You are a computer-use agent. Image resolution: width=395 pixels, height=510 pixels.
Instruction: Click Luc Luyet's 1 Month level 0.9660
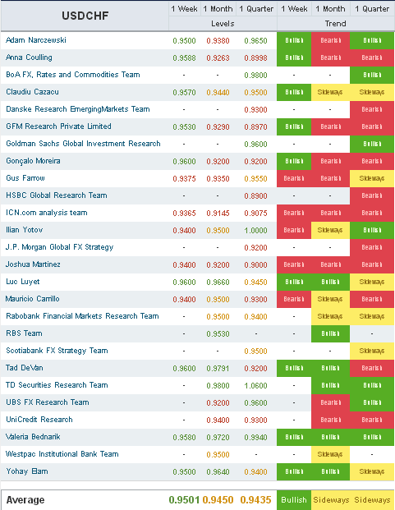(218, 282)
